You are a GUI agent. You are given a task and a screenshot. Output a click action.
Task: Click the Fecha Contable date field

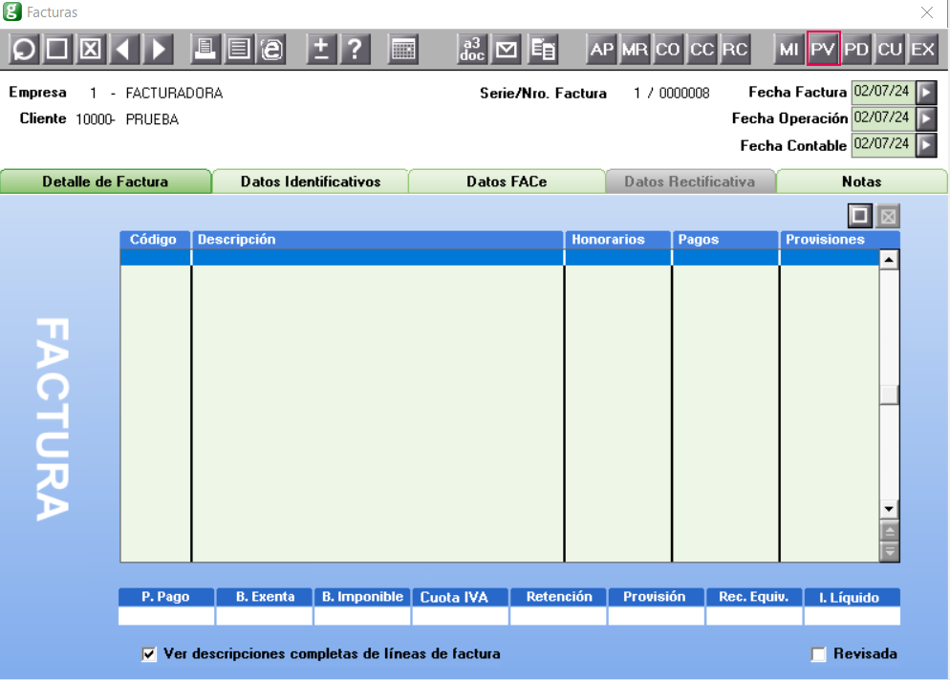[x=883, y=145]
